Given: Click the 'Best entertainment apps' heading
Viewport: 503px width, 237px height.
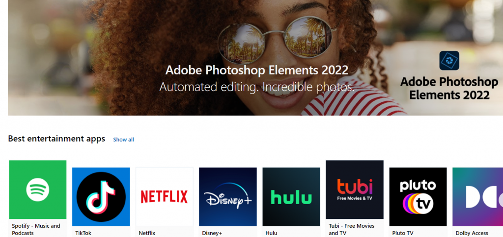Looking at the screenshot, I should 56,139.
